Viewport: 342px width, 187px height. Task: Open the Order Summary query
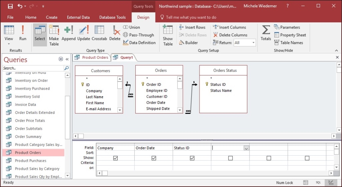pyautogui.click(x=28, y=137)
